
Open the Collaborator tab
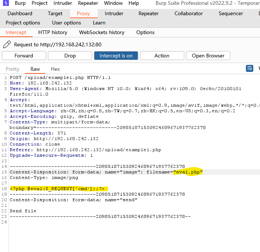[189, 13]
